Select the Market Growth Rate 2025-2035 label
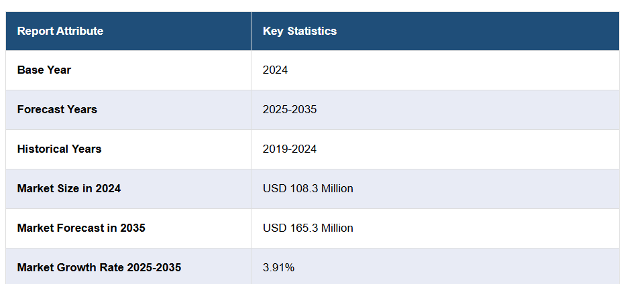 (x=99, y=267)
